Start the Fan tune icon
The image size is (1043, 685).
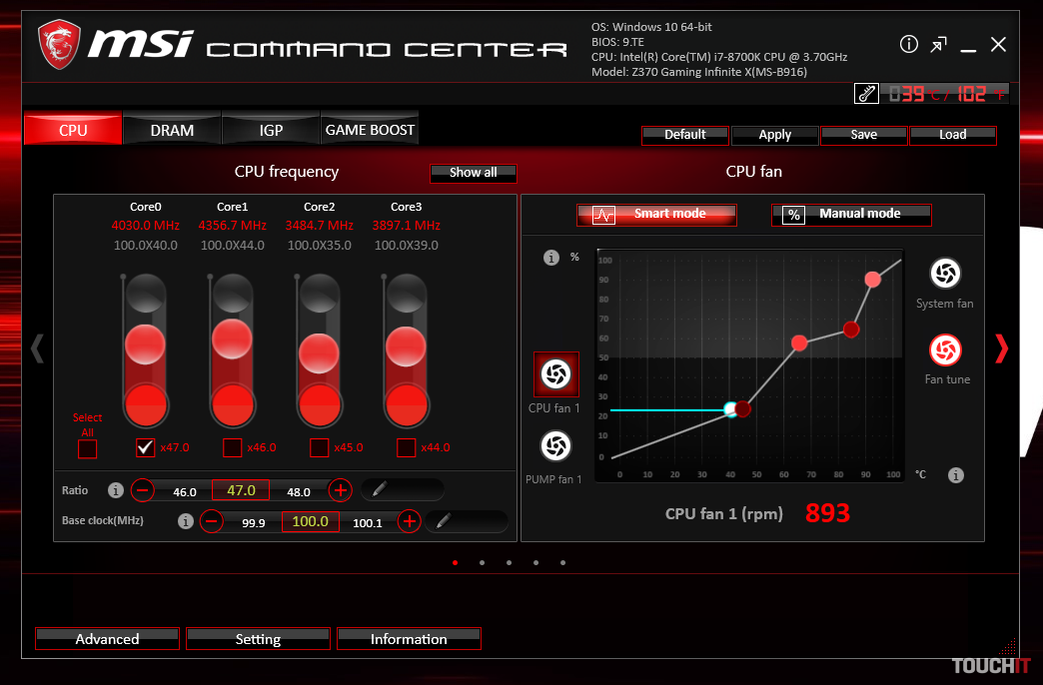pos(945,349)
